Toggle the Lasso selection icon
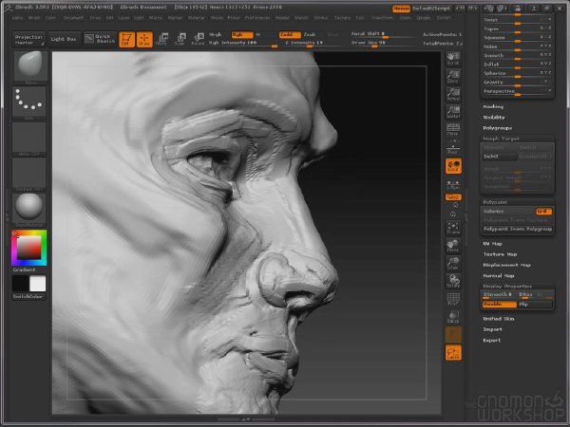Image resolution: width=570 pixels, height=427 pixels. point(453,353)
